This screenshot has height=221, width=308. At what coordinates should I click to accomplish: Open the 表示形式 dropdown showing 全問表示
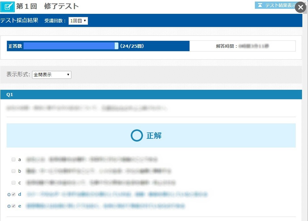tap(52, 75)
